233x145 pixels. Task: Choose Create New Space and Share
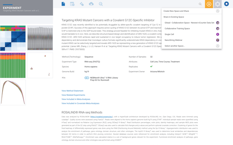(192, 11)
